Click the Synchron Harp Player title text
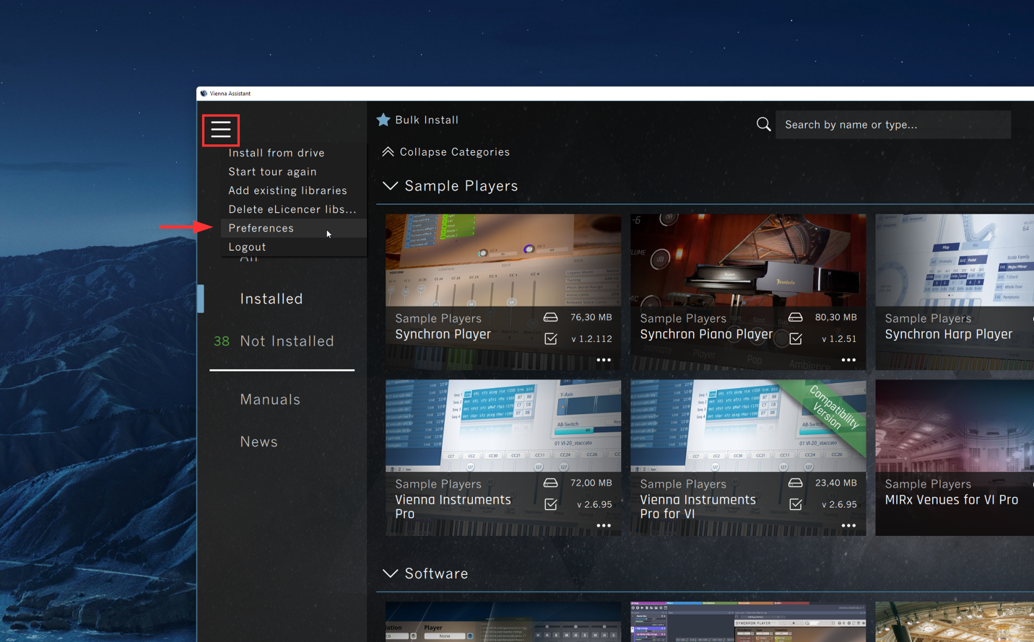This screenshot has height=642, width=1034. pos(949,334)
